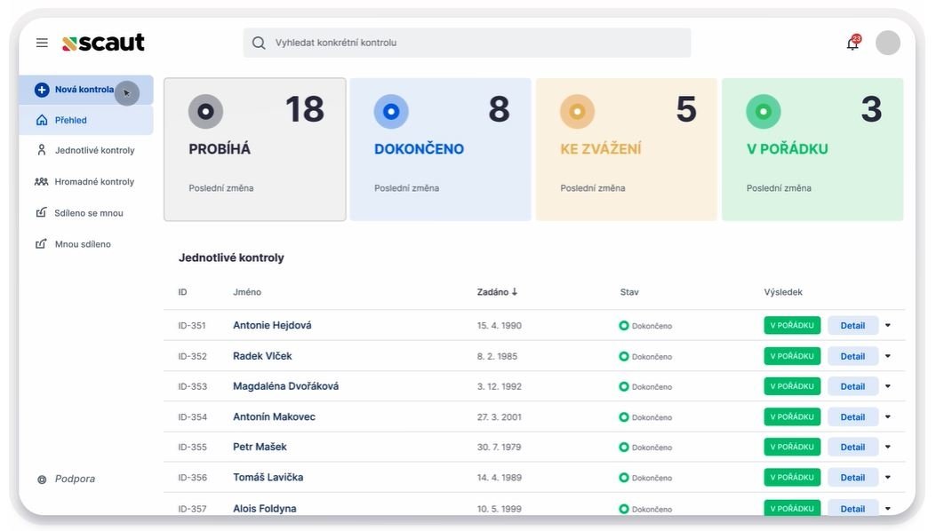Click the gray Probíhá circle icon
944x531 pixels.
(205, 112)
